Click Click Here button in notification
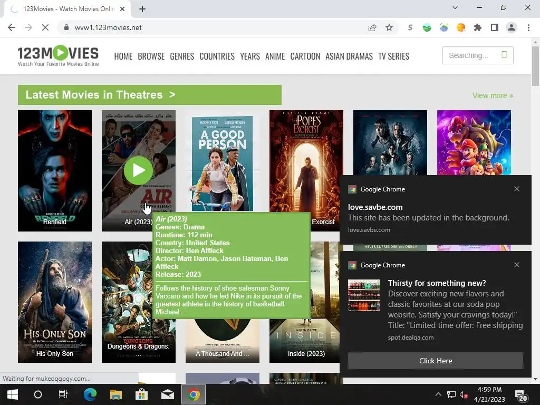Image resolution: width=540 pixels, height=405 pixels. [435, 361]
